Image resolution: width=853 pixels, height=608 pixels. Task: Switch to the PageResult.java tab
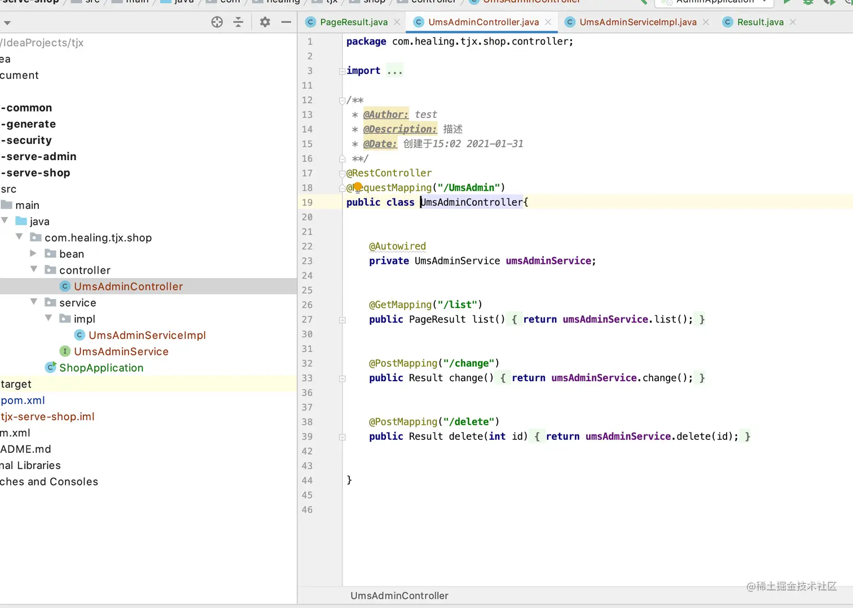point(353,22)
